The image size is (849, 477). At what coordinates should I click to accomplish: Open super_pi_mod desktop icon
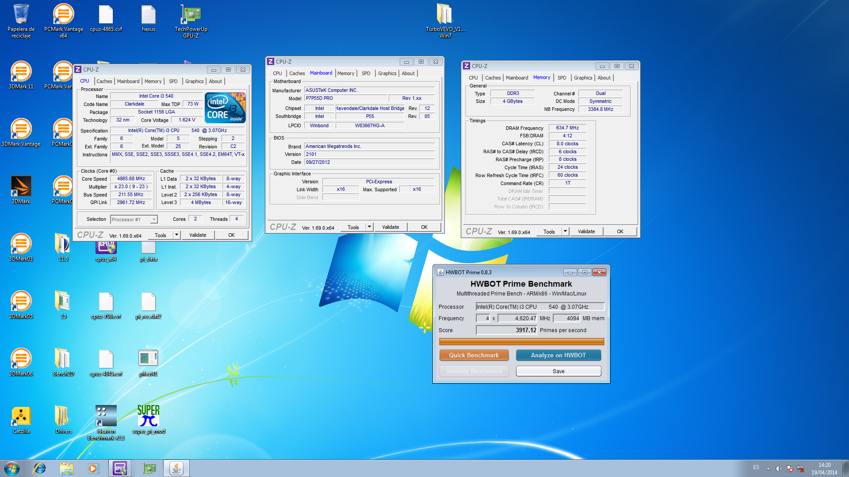click(148, 420)
